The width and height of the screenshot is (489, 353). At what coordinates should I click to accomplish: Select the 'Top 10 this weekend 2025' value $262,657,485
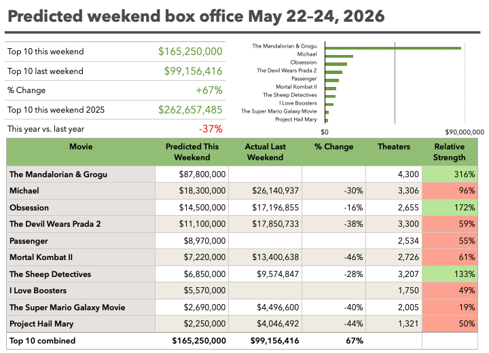190,110
